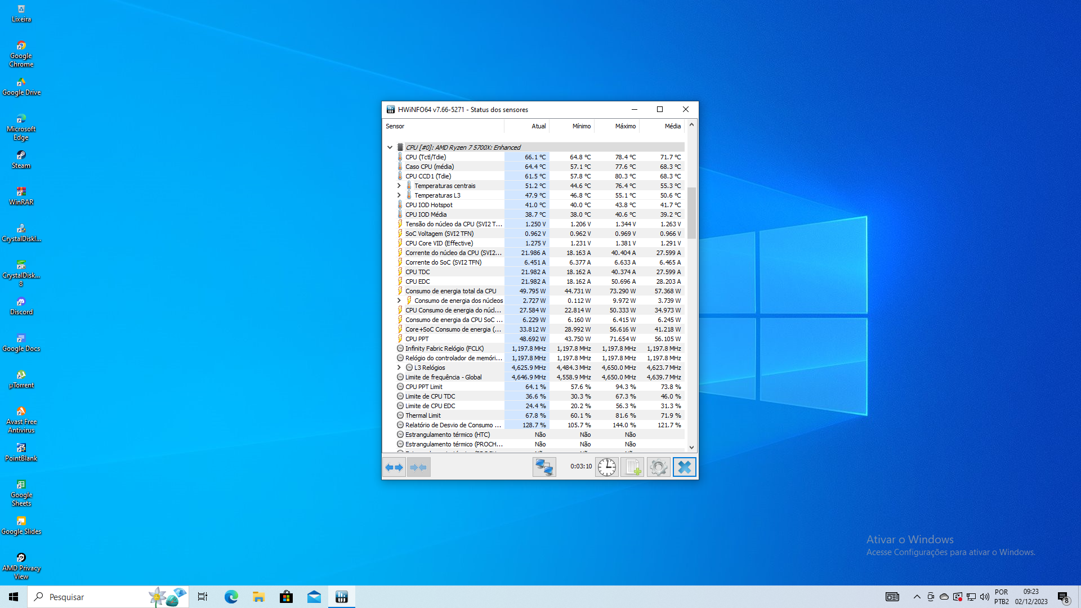This screenshot has height=608, width=1081.
Task: Select the Thermal Limit row
Action: pos(534,415)
